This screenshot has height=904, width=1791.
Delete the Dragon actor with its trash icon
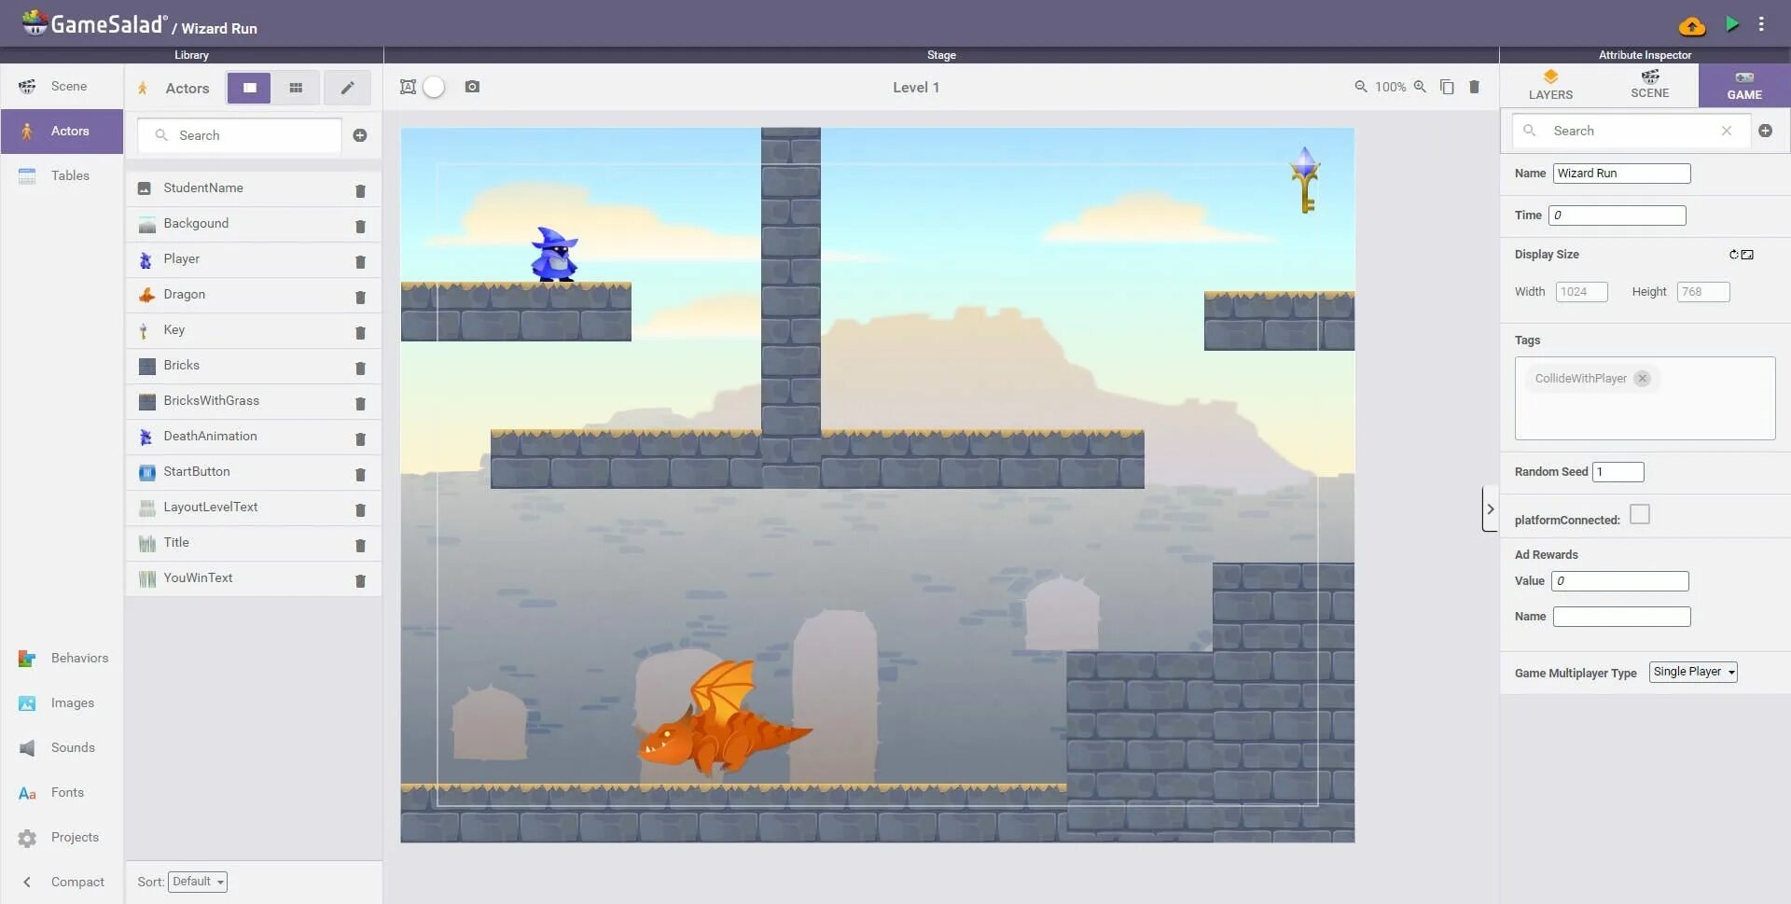(361, 297)
